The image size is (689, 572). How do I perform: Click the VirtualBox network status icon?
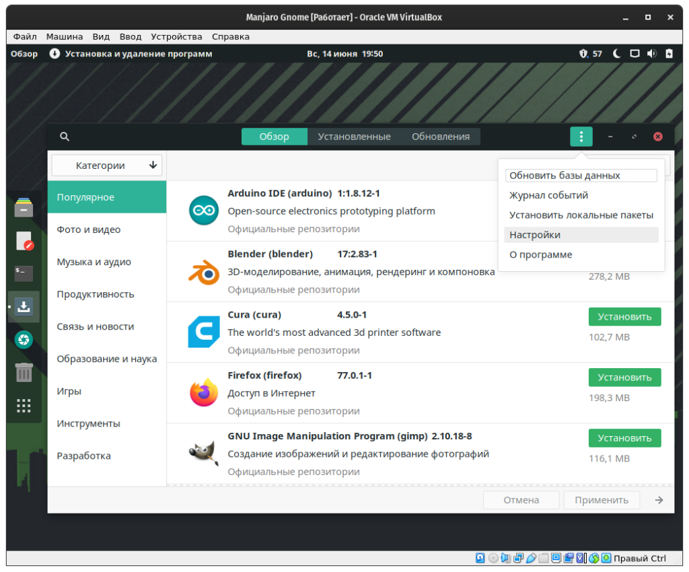coord(519,558)
